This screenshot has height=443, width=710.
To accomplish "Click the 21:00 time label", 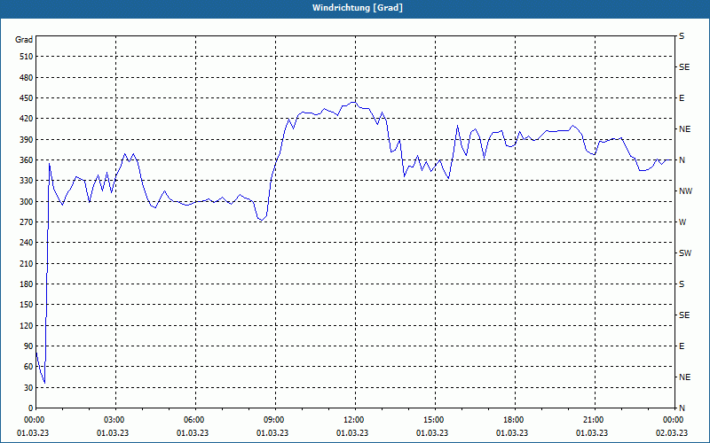I will coord(595,419).
